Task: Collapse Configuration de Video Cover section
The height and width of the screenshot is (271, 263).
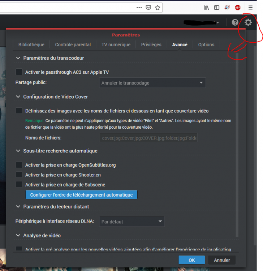Action: coord(18,96)
